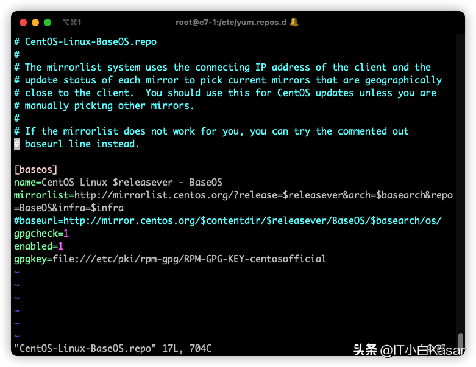
Task: Click the wrapped '=BaseOS&infra=$infra' line
Action: tap(69, 208)
